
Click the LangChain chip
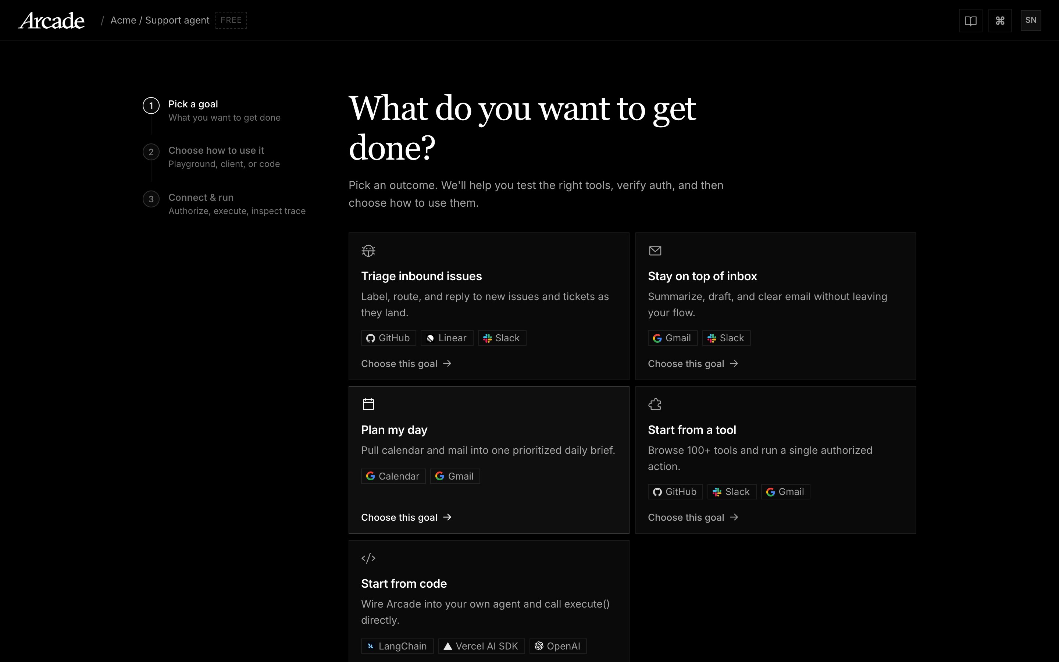coord(397,646)
